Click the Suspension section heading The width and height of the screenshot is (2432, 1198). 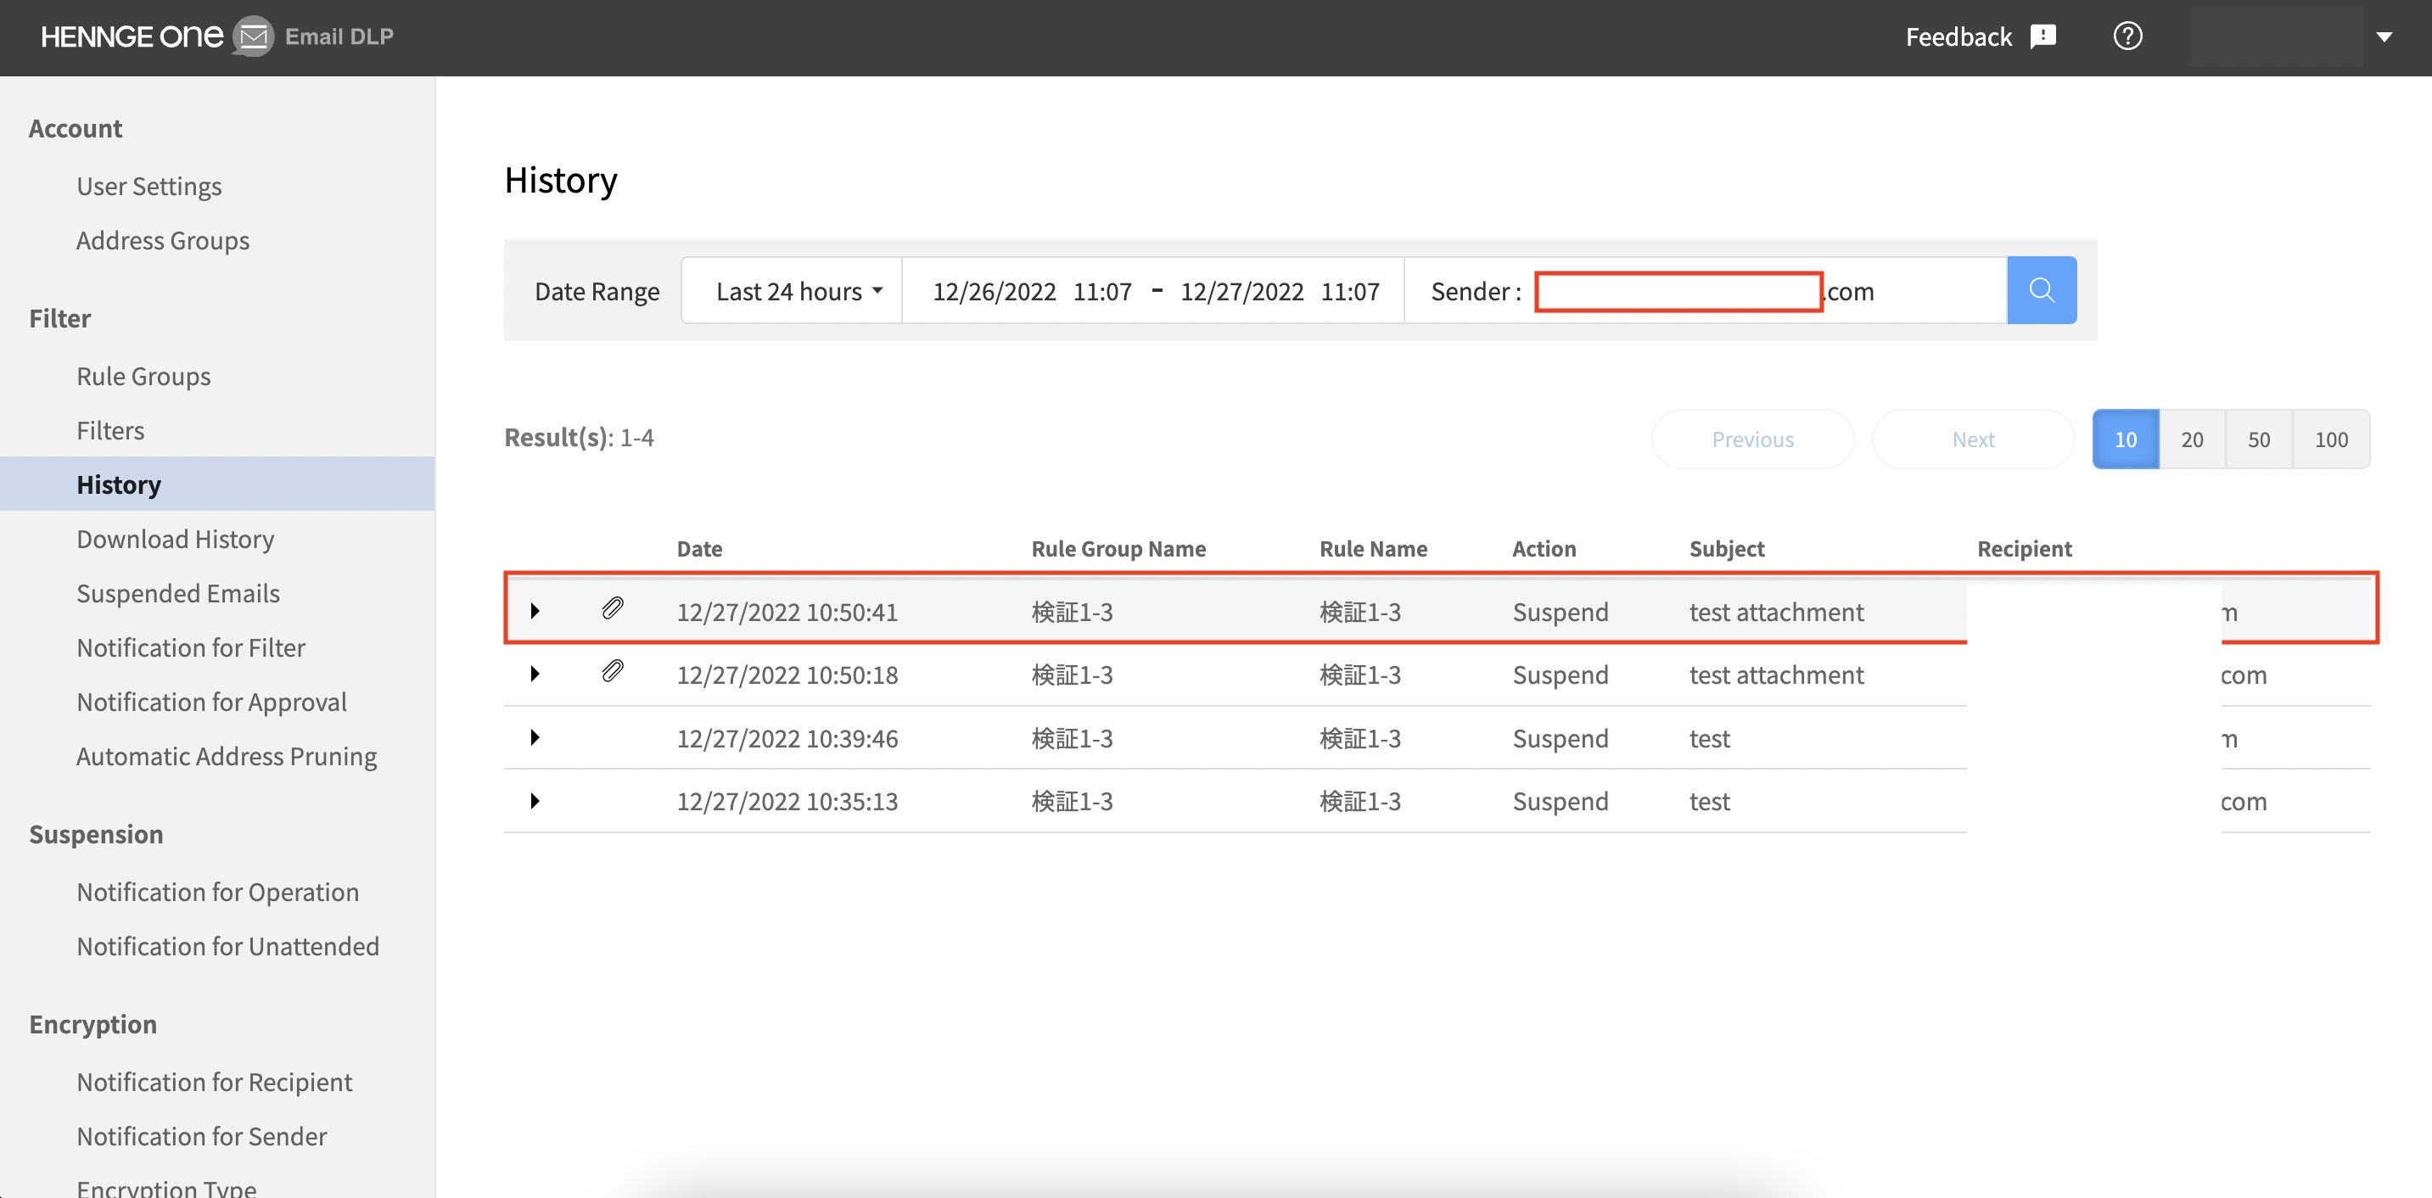pos(95,834)
